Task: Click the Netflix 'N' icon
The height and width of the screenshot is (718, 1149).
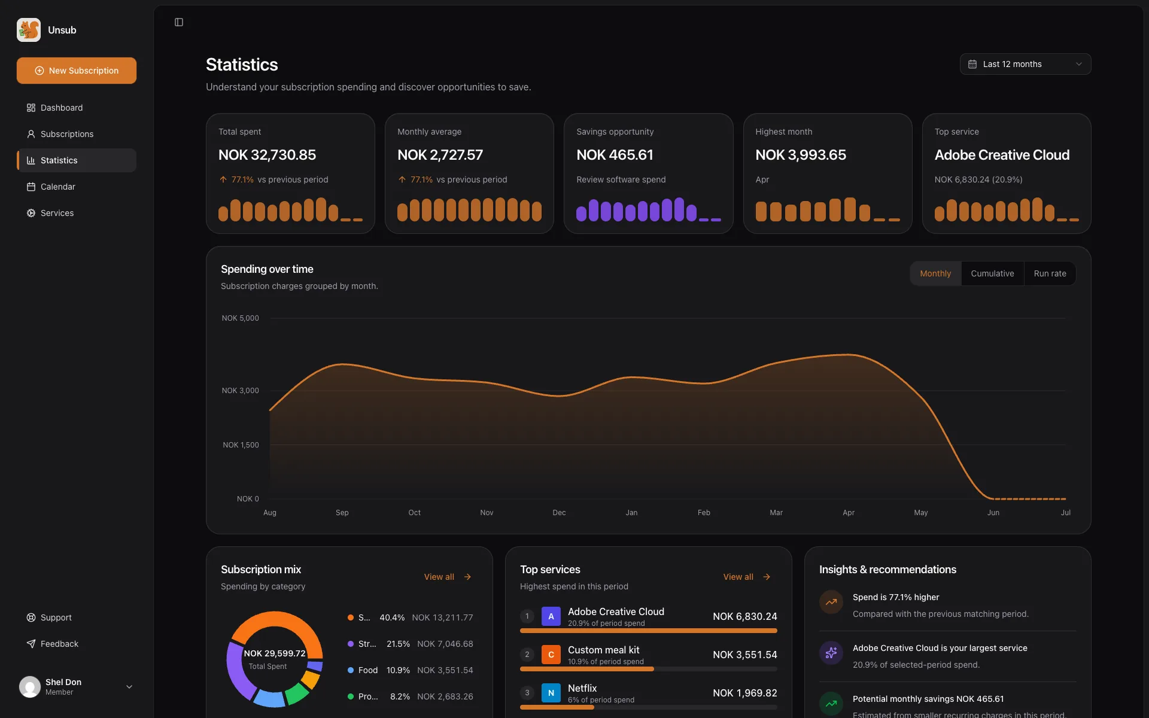Action: point(551,693)
